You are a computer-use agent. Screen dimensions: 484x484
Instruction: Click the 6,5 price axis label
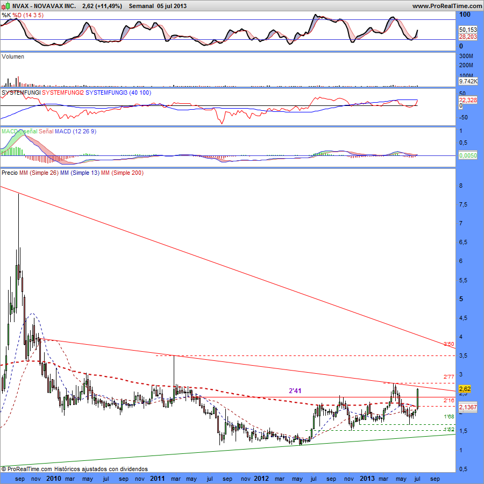[463, 243]
